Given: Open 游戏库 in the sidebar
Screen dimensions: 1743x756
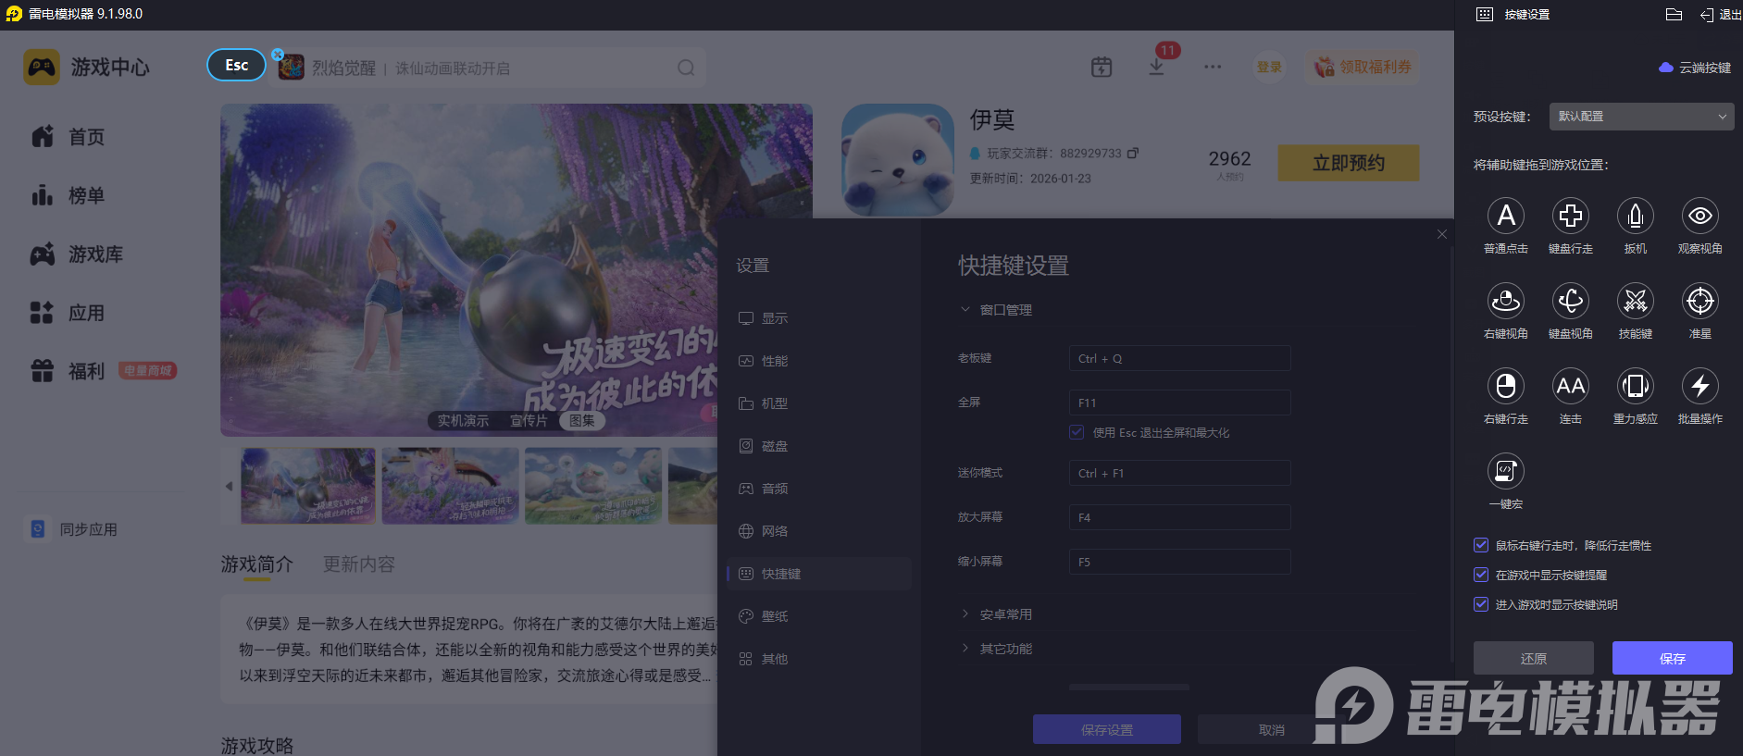Looking at the screenshot, I should tap(77, 254).
